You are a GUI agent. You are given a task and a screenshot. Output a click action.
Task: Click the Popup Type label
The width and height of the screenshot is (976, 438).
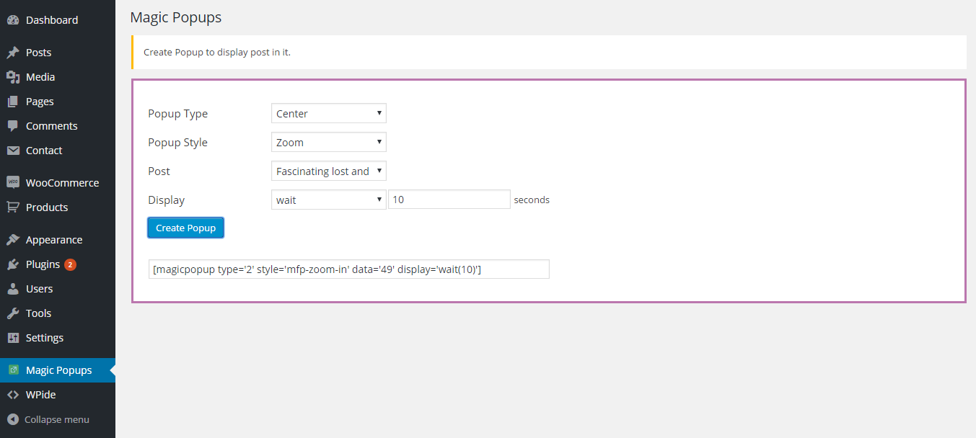[178, 114]
